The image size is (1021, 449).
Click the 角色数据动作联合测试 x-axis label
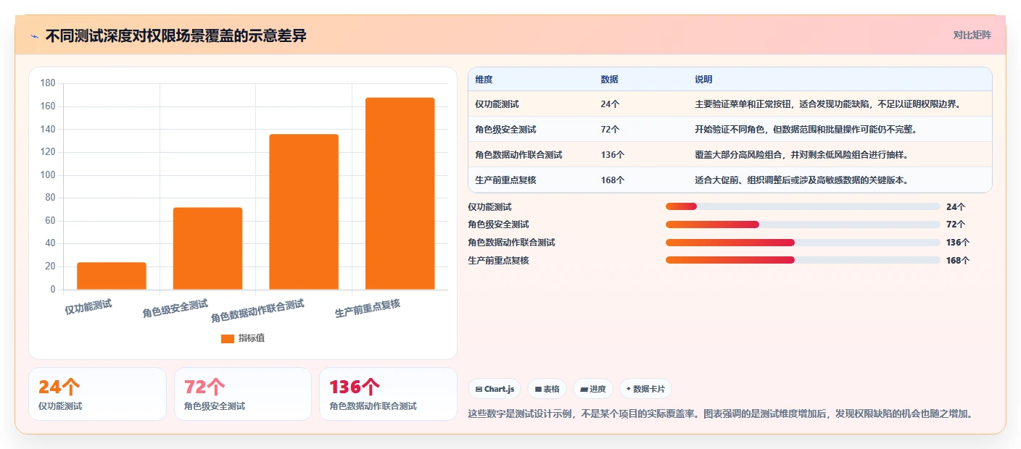click(x=257, y=311)
